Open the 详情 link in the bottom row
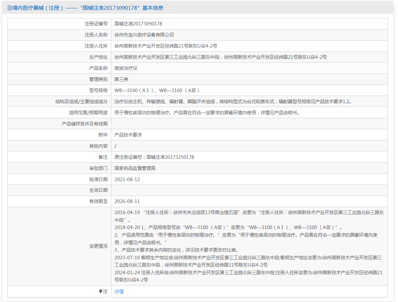Viewport: 398px width, 302px height. [119, 292]
